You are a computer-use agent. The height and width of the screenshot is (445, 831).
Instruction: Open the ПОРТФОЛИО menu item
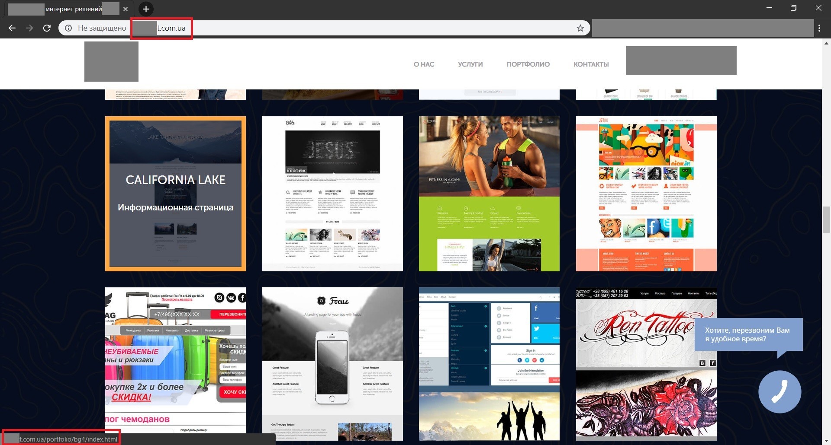(528, 64)
